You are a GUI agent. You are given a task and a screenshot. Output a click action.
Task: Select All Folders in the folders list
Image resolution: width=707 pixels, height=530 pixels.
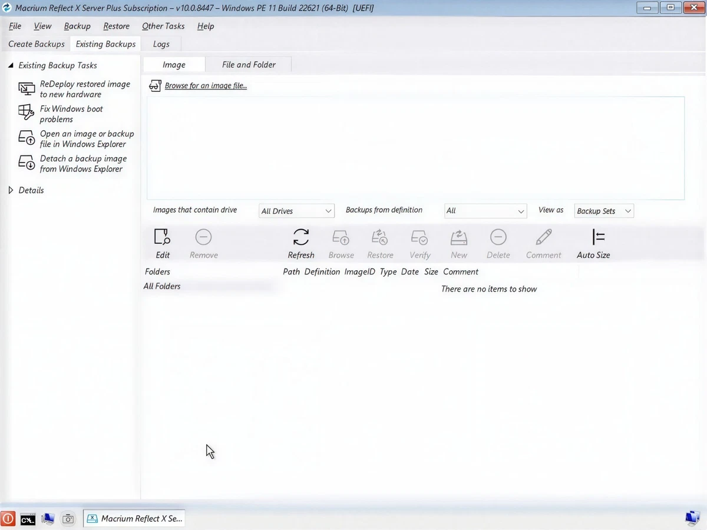point(162,286)
